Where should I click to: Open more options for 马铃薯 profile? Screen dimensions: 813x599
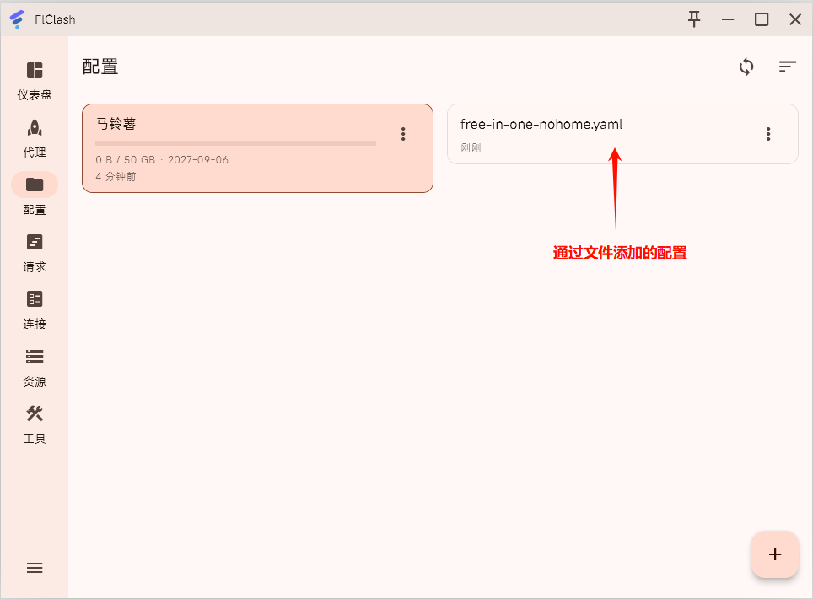click(403, 134)
